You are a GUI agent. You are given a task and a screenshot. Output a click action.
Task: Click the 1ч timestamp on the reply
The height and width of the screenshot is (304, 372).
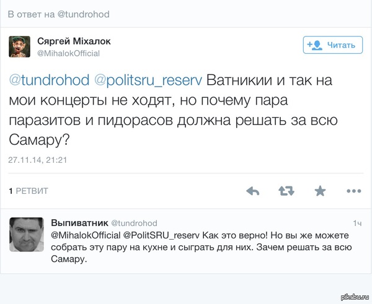[356, 223]
